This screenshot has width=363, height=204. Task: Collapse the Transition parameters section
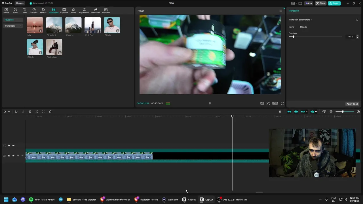(x=311, y=20)
